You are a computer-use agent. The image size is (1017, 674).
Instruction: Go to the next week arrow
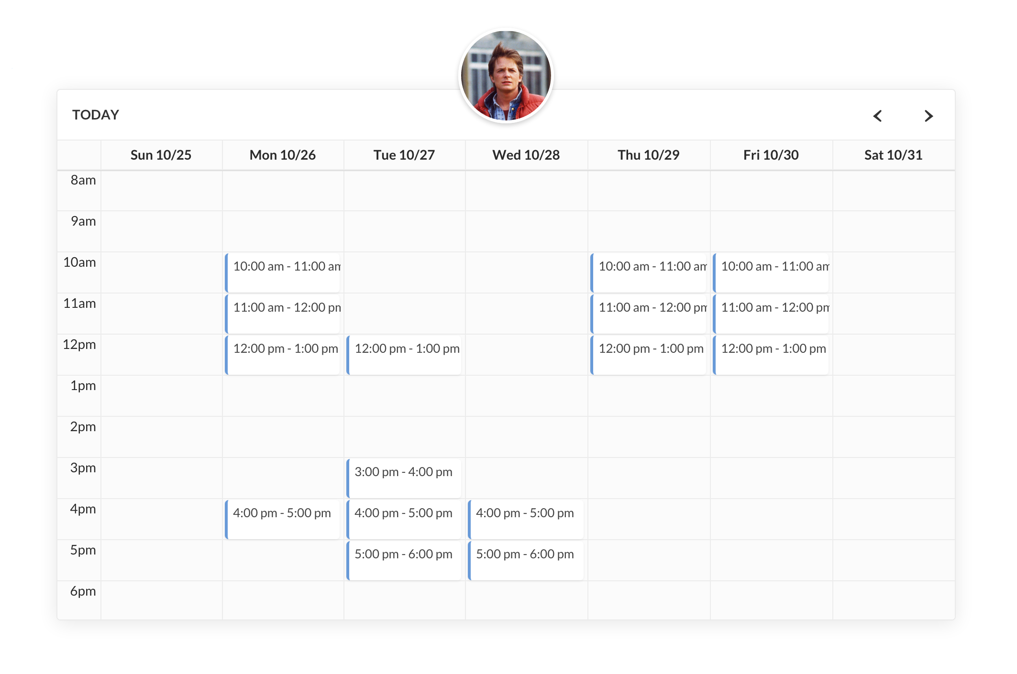point(929,116)
